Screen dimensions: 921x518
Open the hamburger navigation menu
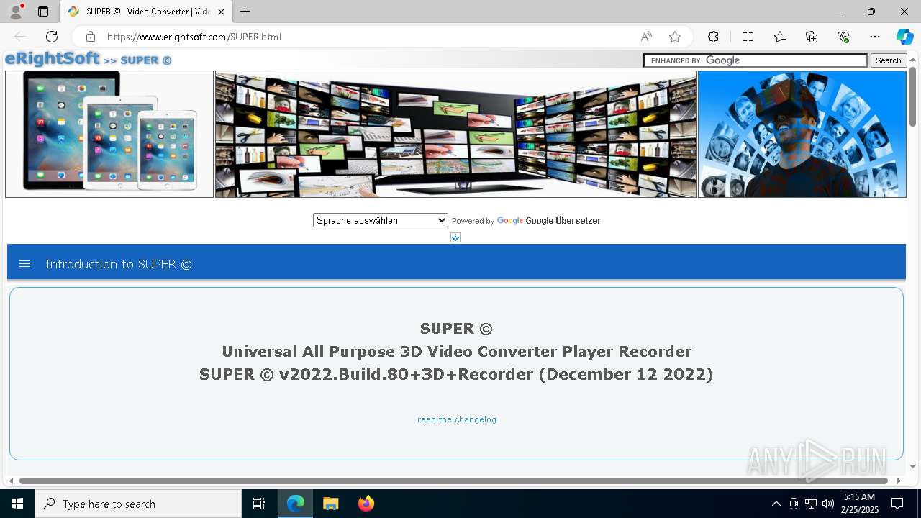24,264
